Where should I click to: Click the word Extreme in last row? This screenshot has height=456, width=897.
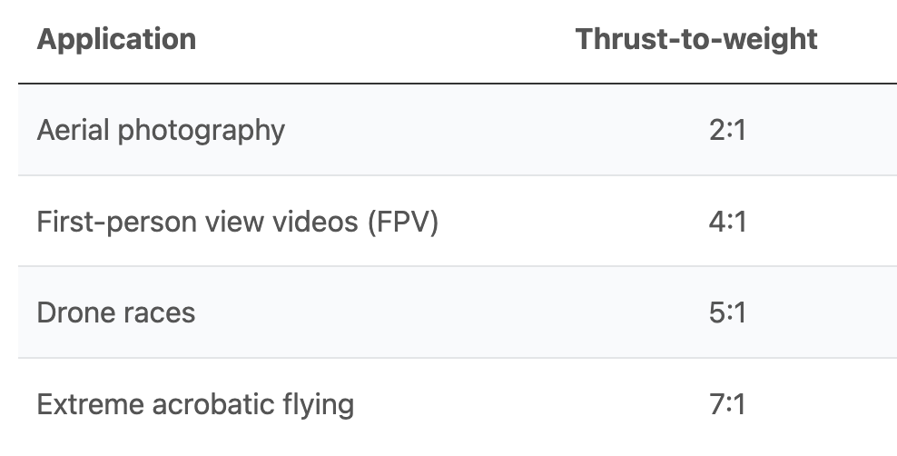coord(90,404)
